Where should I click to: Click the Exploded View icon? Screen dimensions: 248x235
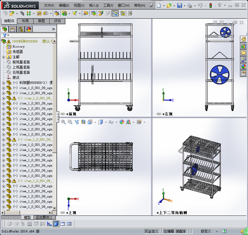(101, 13)
